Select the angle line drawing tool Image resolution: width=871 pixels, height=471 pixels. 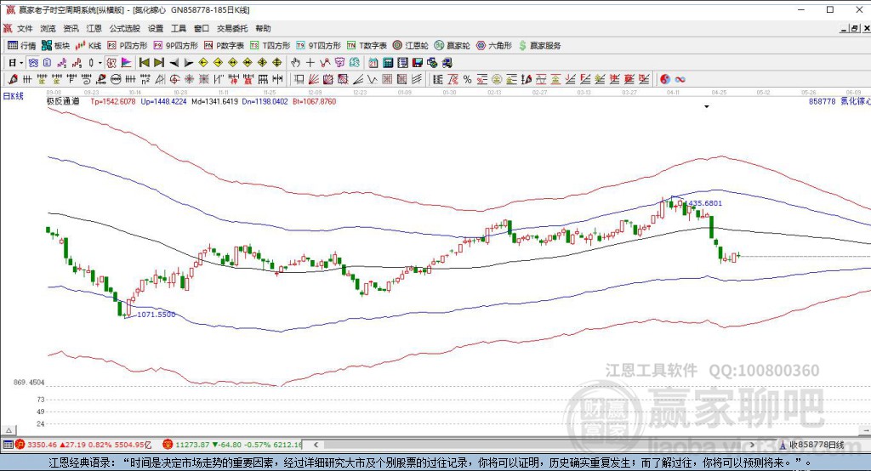tap(358, 79)
